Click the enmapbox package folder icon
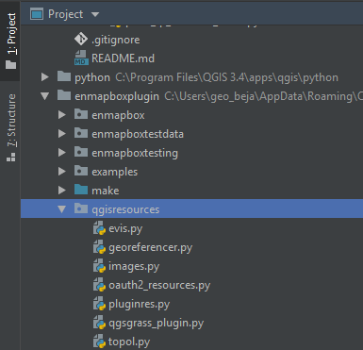363x350 pixels. coord(81,114)
